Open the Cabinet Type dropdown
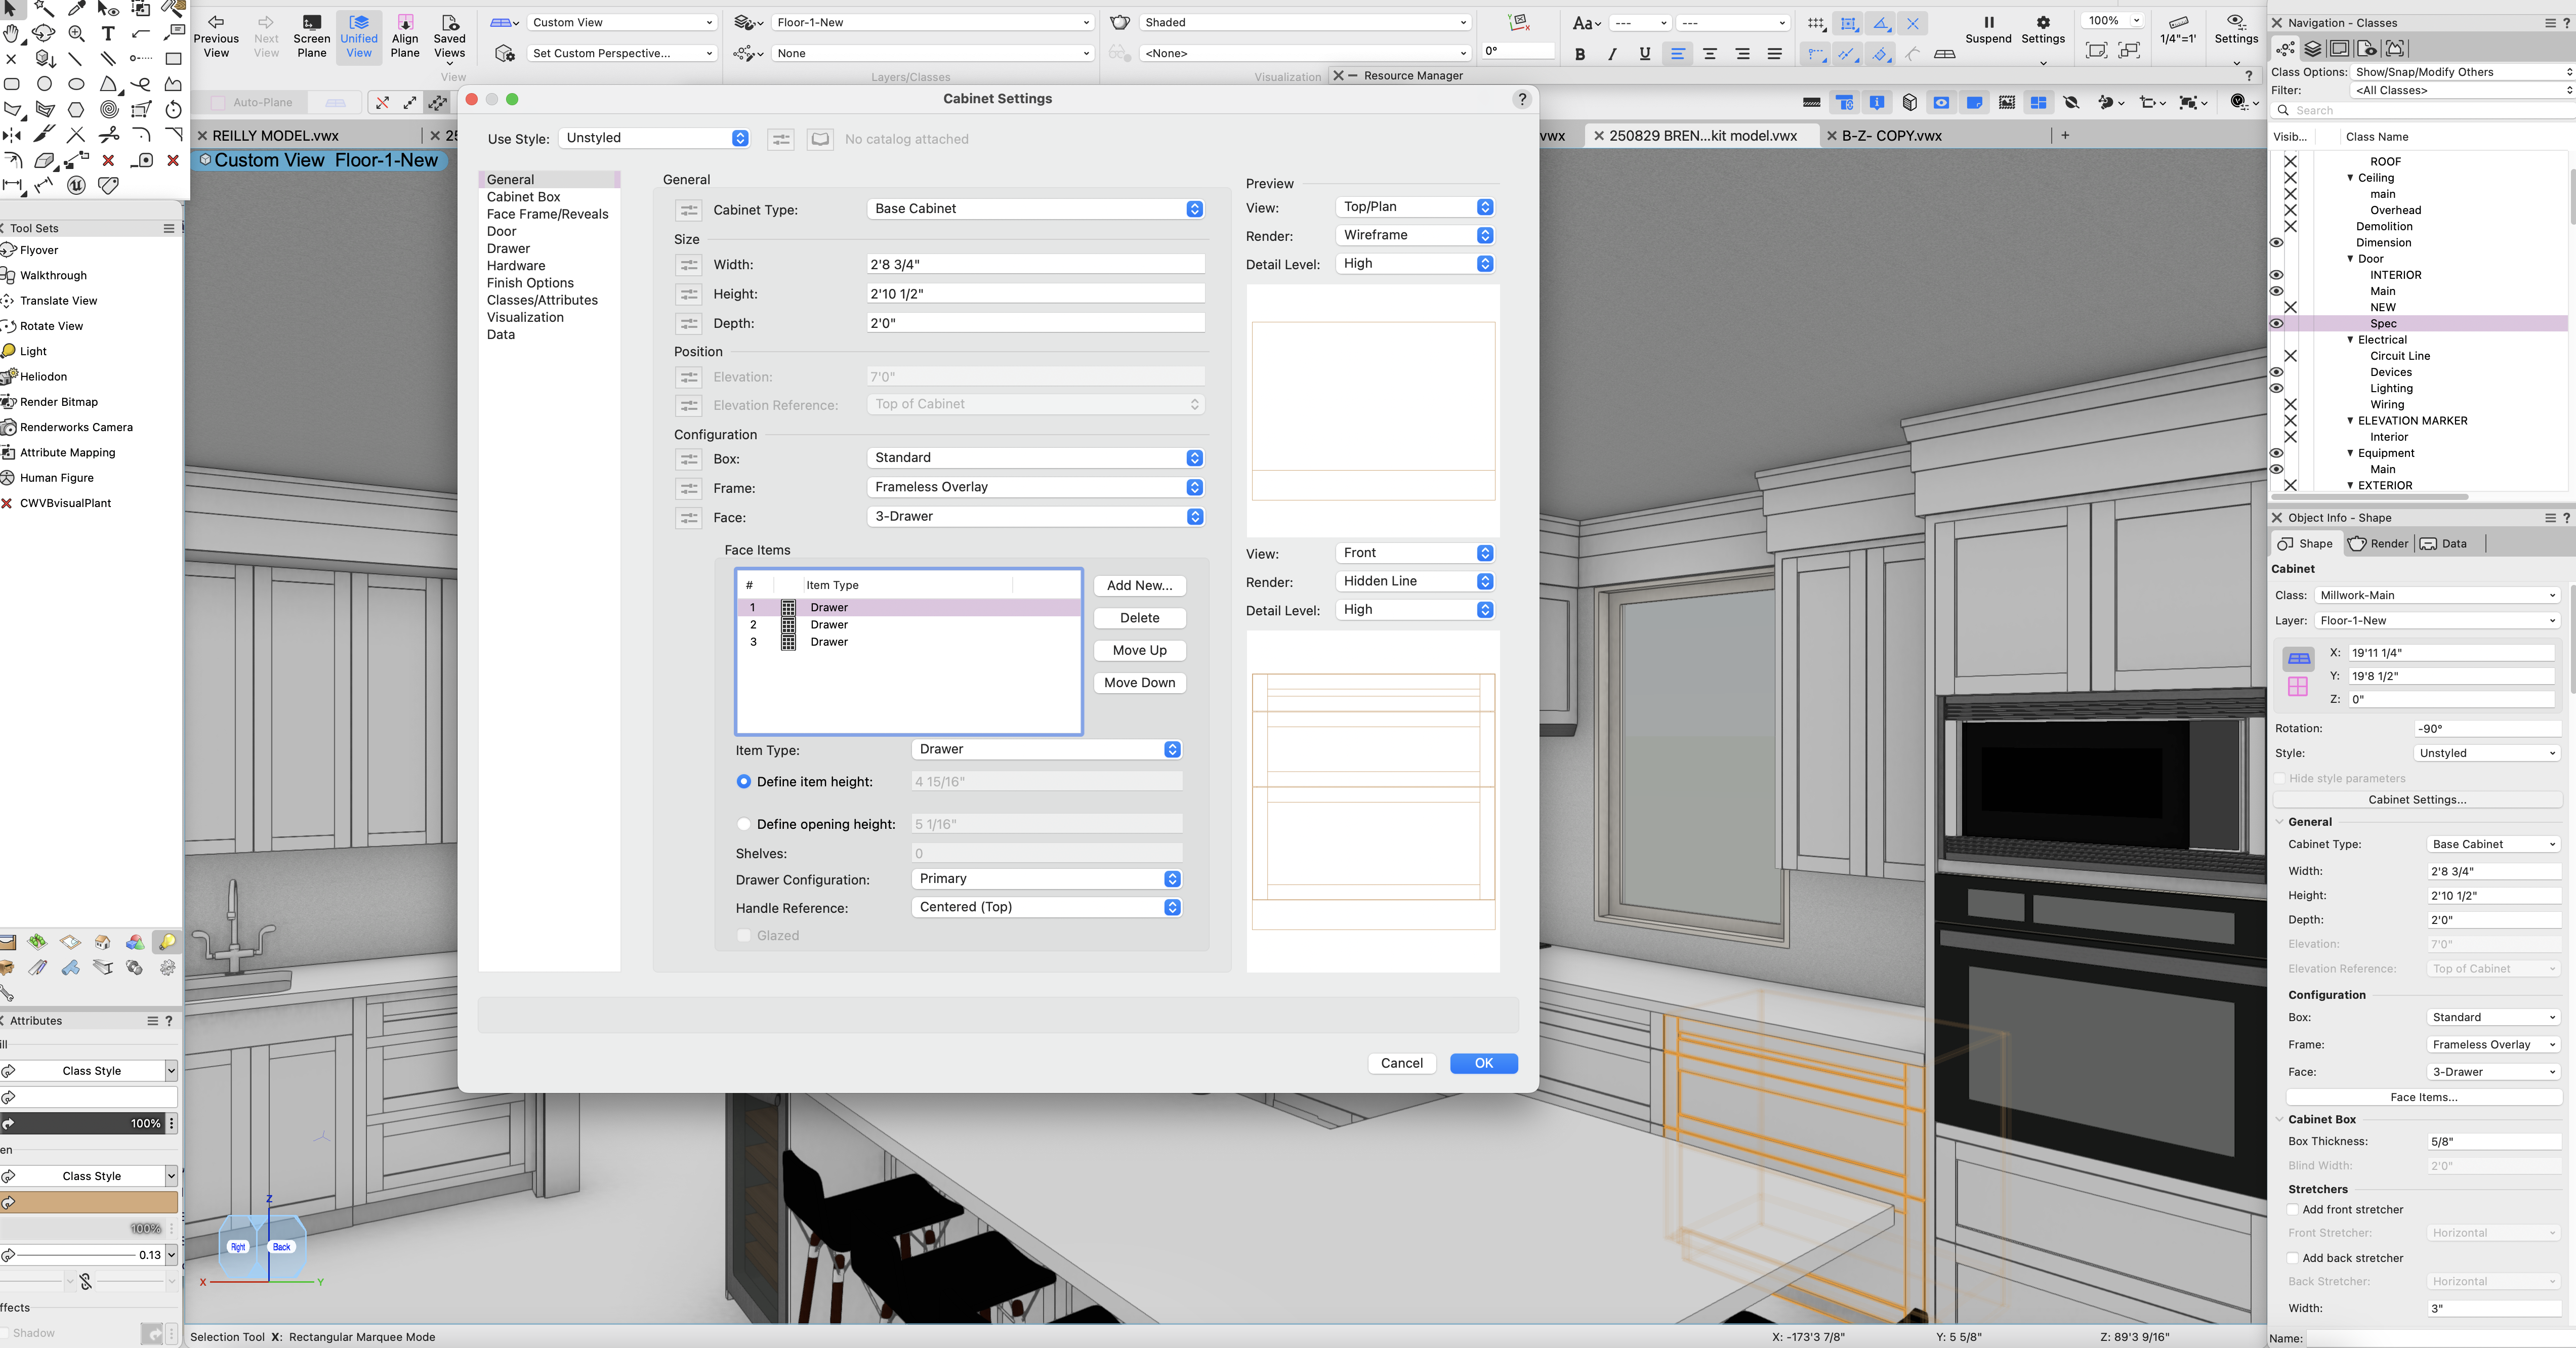Viewport: 2576px width, 1348px height. tap(1034, 209)
